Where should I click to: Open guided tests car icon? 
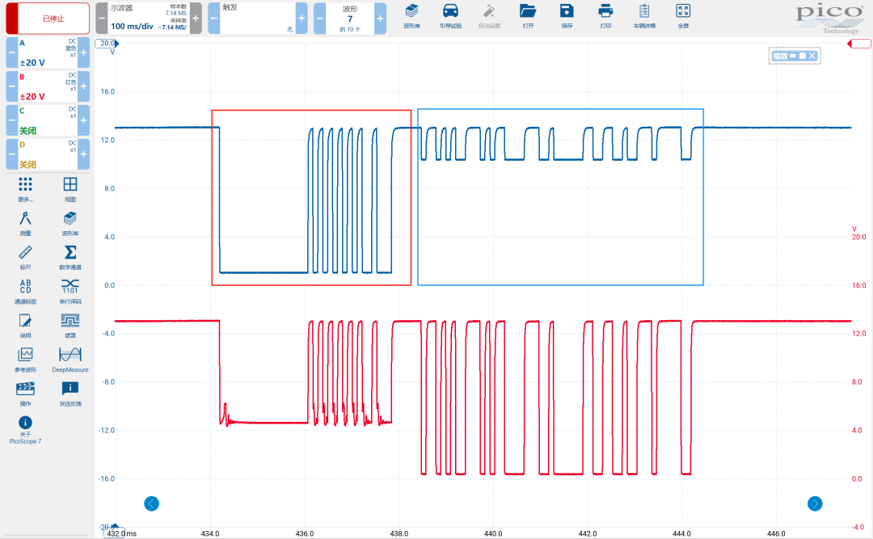(450, 16)
